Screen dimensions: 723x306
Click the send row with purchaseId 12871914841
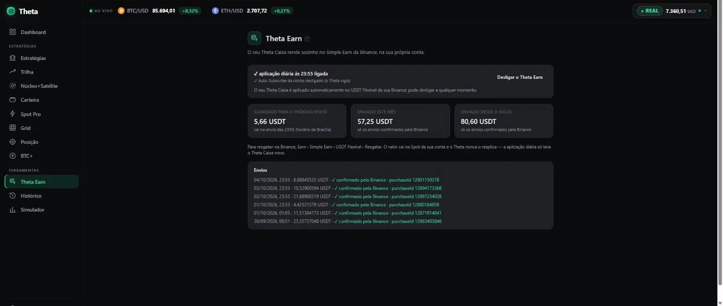point(348,213)
